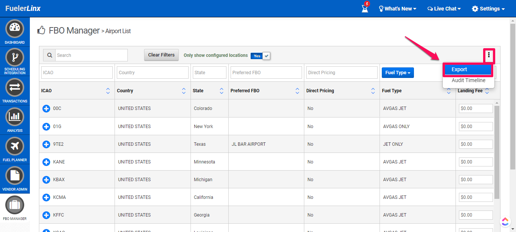Expand the KANE row plus icon
Image resolution: width=516 pixels, height=232 pixels.
click(x=46, y=162)
